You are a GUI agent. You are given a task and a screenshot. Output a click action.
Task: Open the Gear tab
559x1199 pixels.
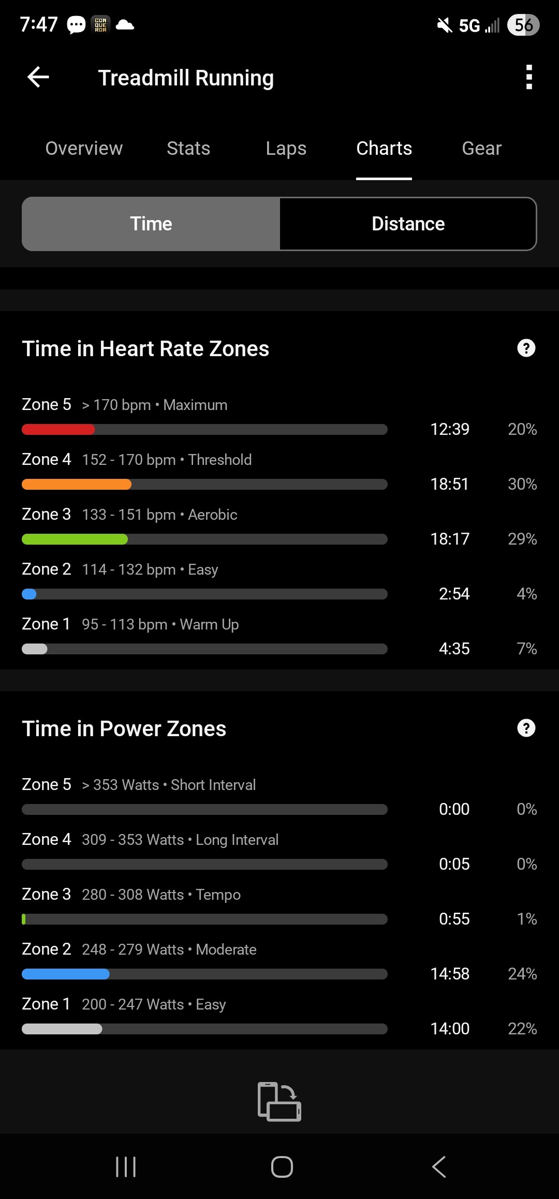[x=481, y=149]
